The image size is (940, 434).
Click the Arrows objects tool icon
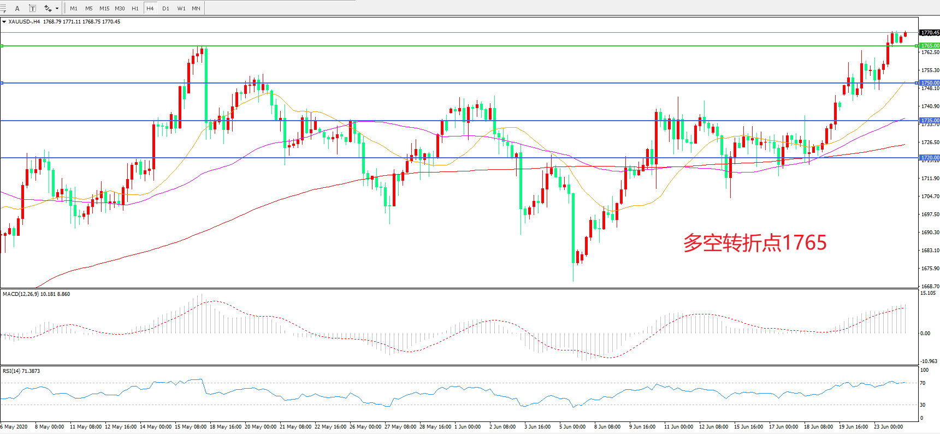click(48, 8)
